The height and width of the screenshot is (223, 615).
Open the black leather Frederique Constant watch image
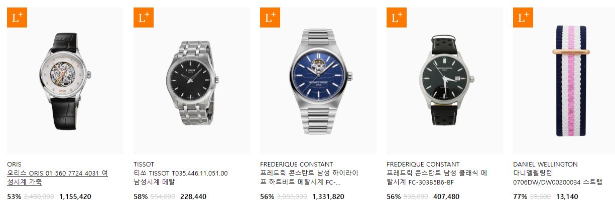[445, 81]
